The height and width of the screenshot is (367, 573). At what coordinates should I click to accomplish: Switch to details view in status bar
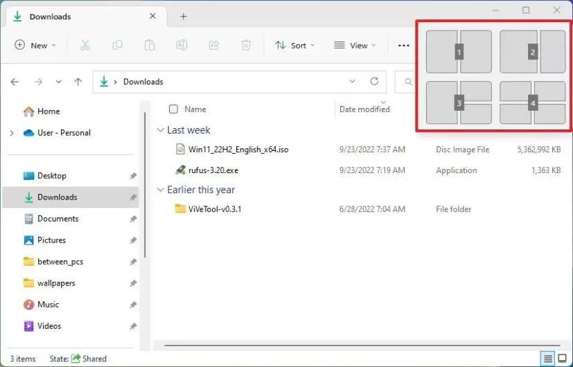(547, 359)
